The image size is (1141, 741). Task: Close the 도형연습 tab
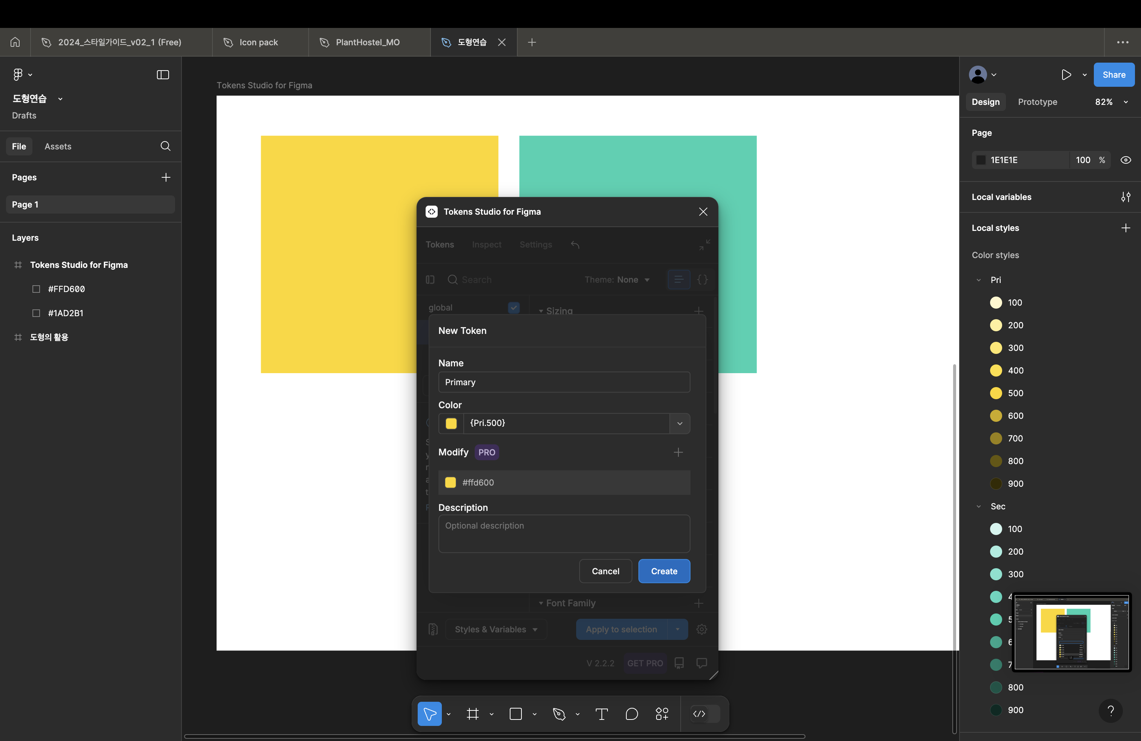point(502,42)
